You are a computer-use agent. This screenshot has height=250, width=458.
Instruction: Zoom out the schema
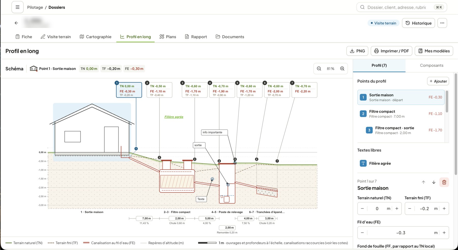coord(319,69)
